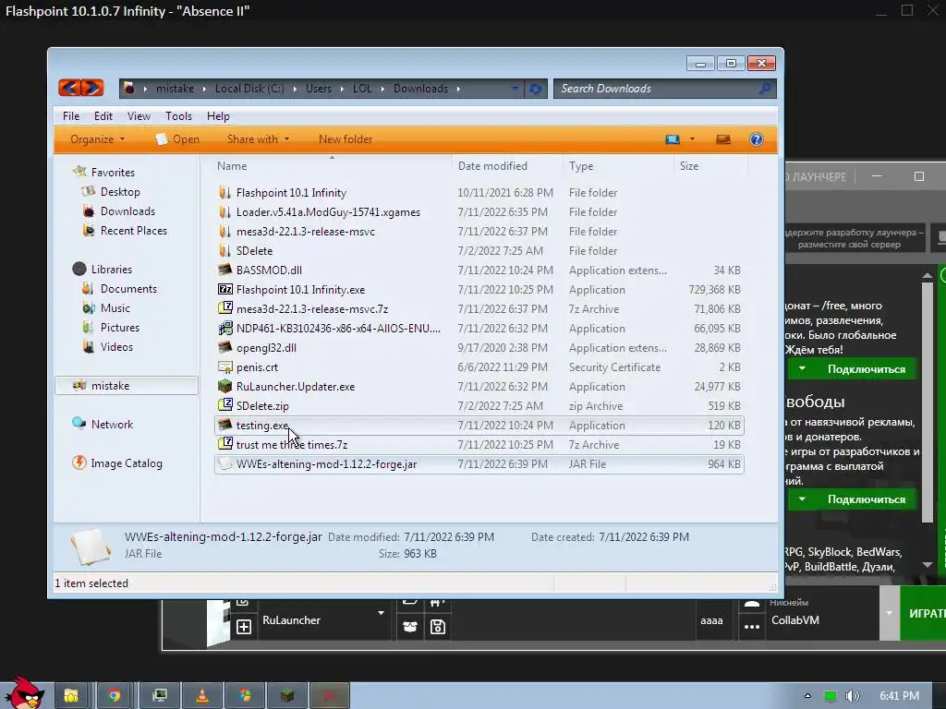This screenshot has height=709, width=946.
Task: Open the dropdown beside the ИГРАТЬ button
Action: pos(889,613)
